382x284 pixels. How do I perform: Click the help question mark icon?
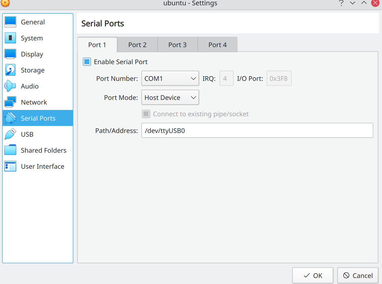(x=341, y=3)
